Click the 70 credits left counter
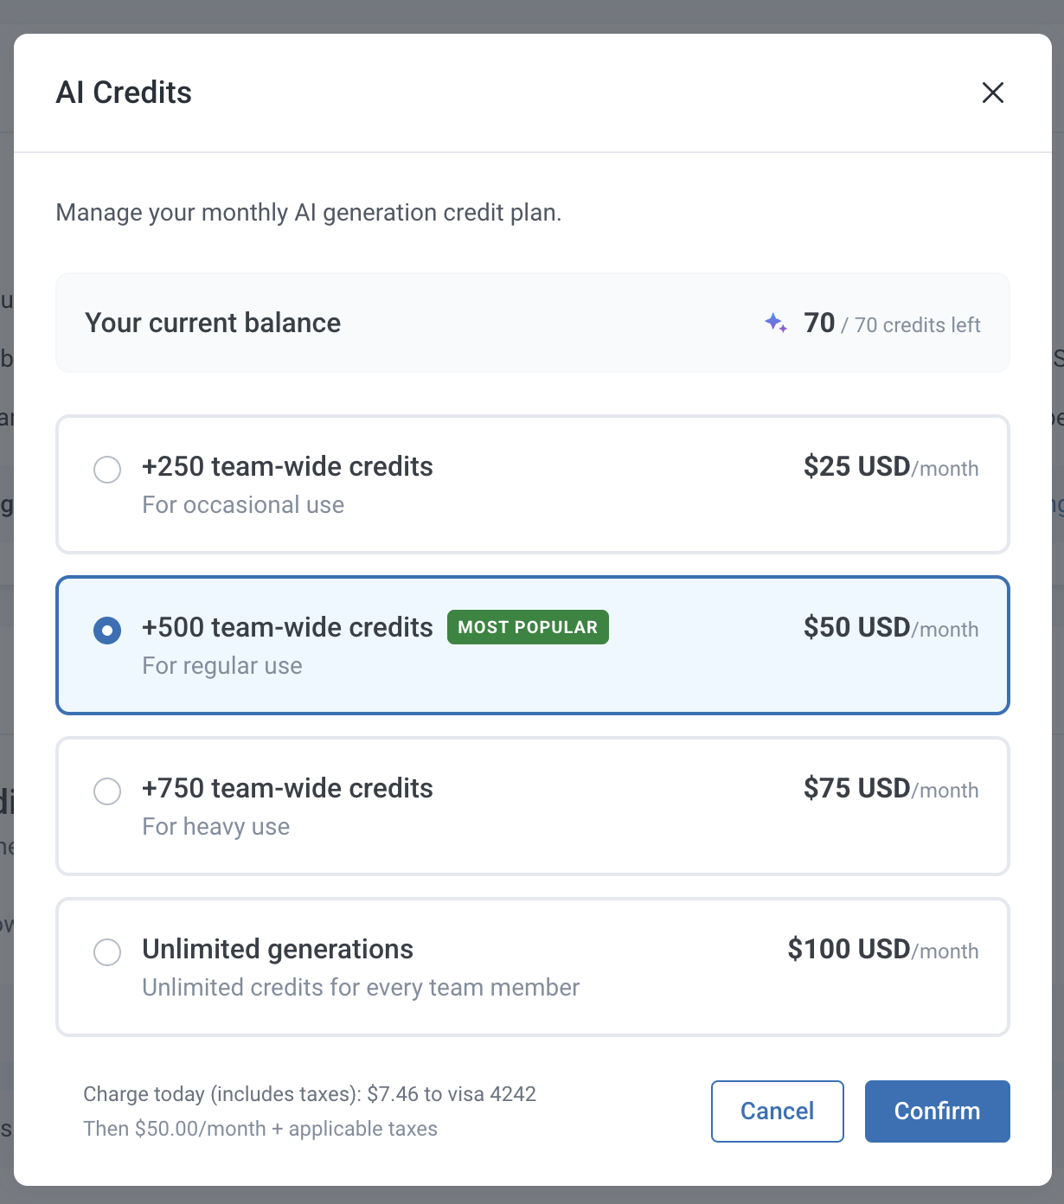The height and width of the screenshot is (1204, 1064). tap(892, 324)
